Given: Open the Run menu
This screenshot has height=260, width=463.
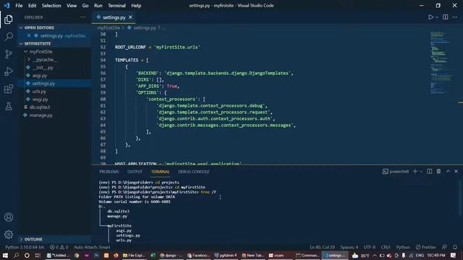Looking at the screenshot, I should [x=98, y=6].
